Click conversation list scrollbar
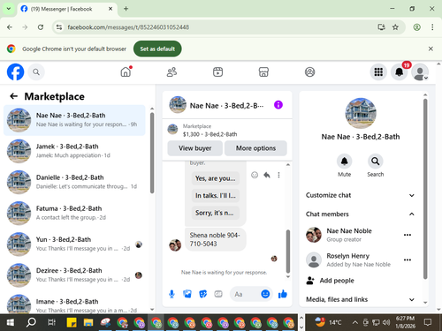This screenshot has height=331, width=442. pos(152,153)
